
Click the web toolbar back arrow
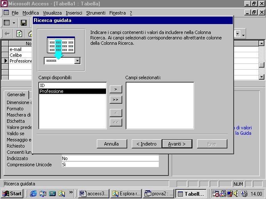pos(7,34)
